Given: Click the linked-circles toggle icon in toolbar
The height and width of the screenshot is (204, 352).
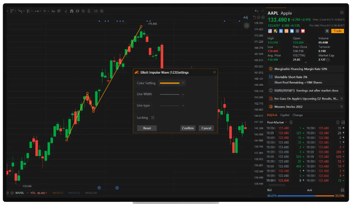Looking at the screenshot, I should 96,11.
